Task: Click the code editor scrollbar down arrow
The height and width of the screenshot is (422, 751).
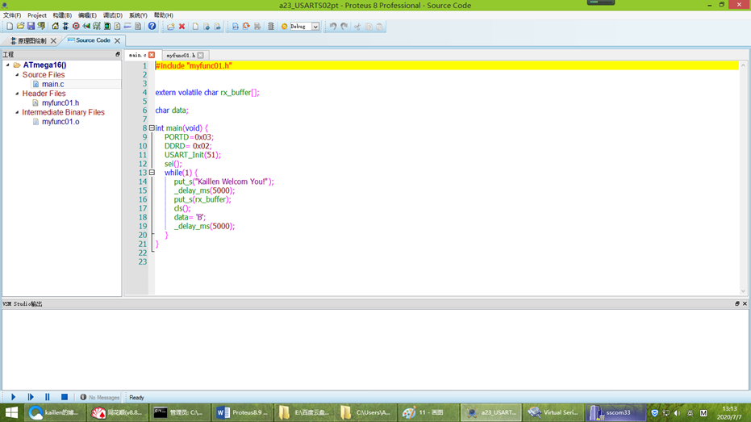Action: [743, 290]
